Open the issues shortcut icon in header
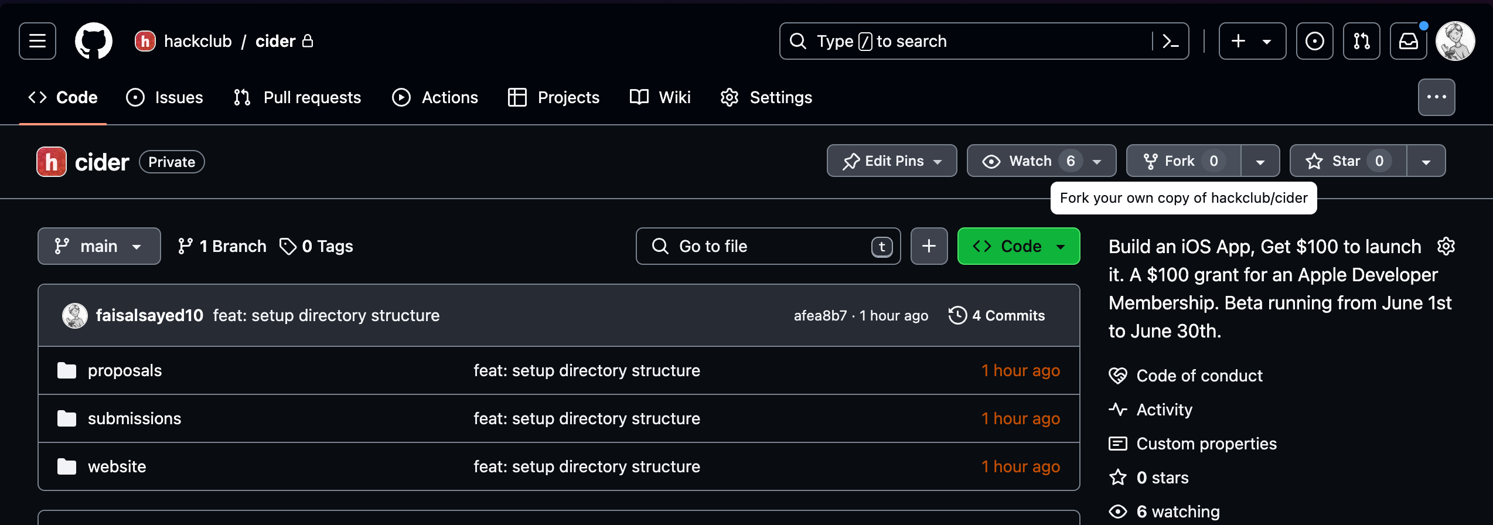1493x525 pixels. [x=1314, y=41]
